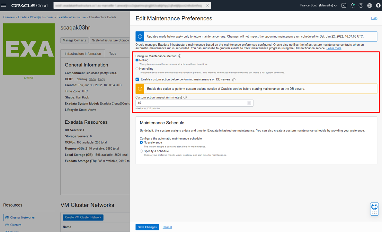The image size is (382, 232).
Task: Open the Help link in the panel header
Action: tap(374, 18)
